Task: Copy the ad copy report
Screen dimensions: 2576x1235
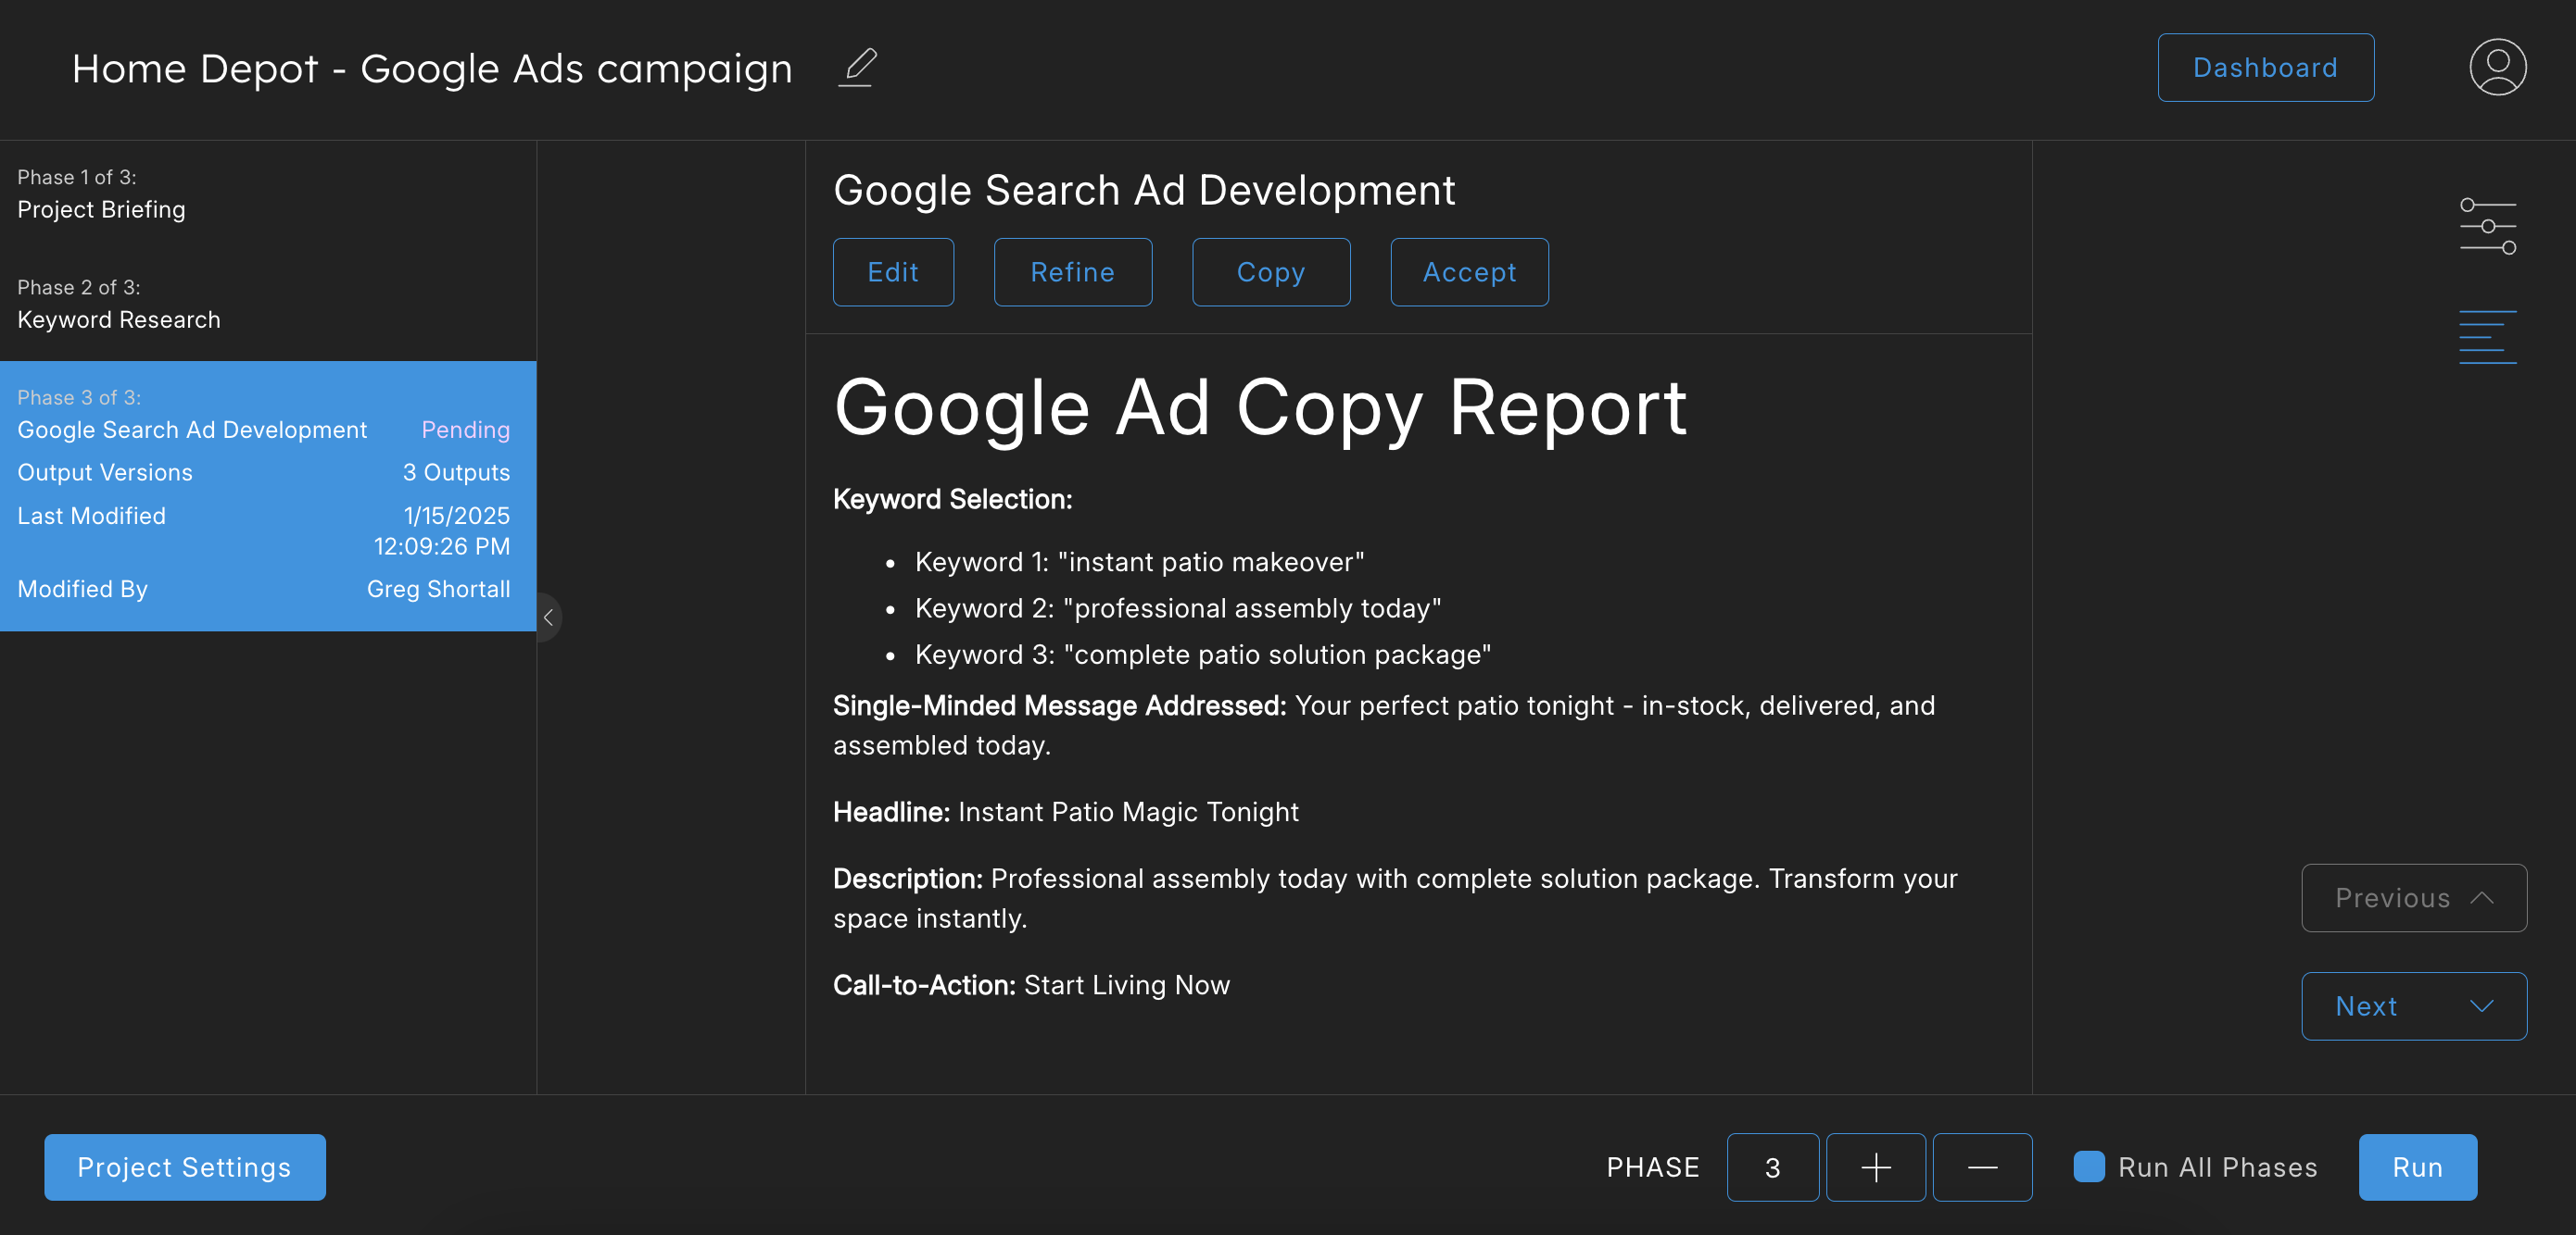Action: 1270,272
